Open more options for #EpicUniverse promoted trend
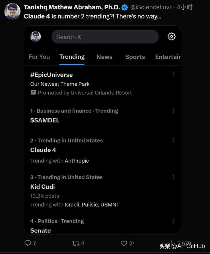 173,74
